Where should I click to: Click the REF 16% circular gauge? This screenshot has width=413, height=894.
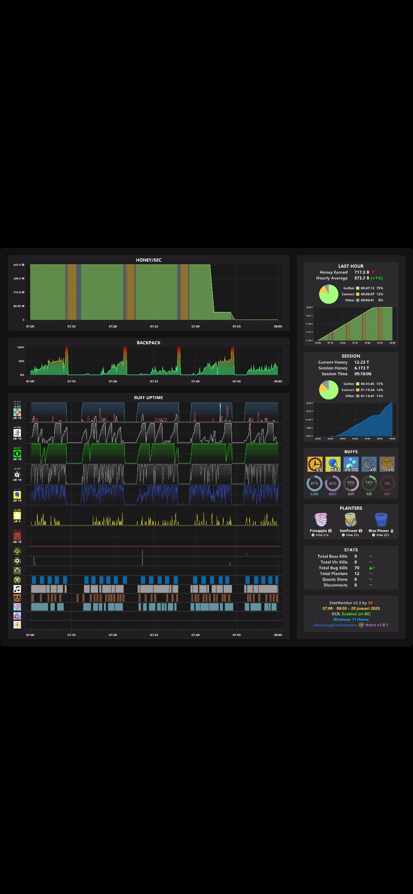[x=369, y=483]
